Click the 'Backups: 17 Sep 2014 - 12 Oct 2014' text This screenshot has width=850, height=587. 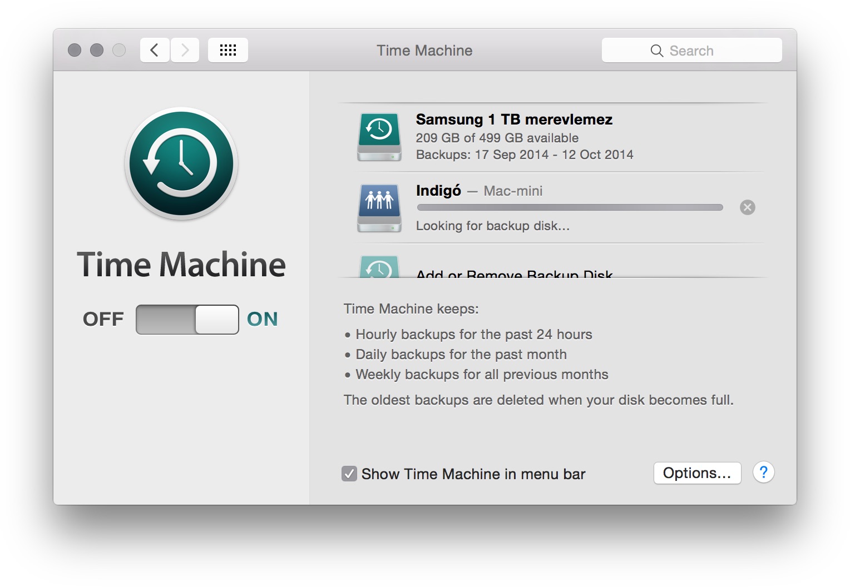point(525,155)
